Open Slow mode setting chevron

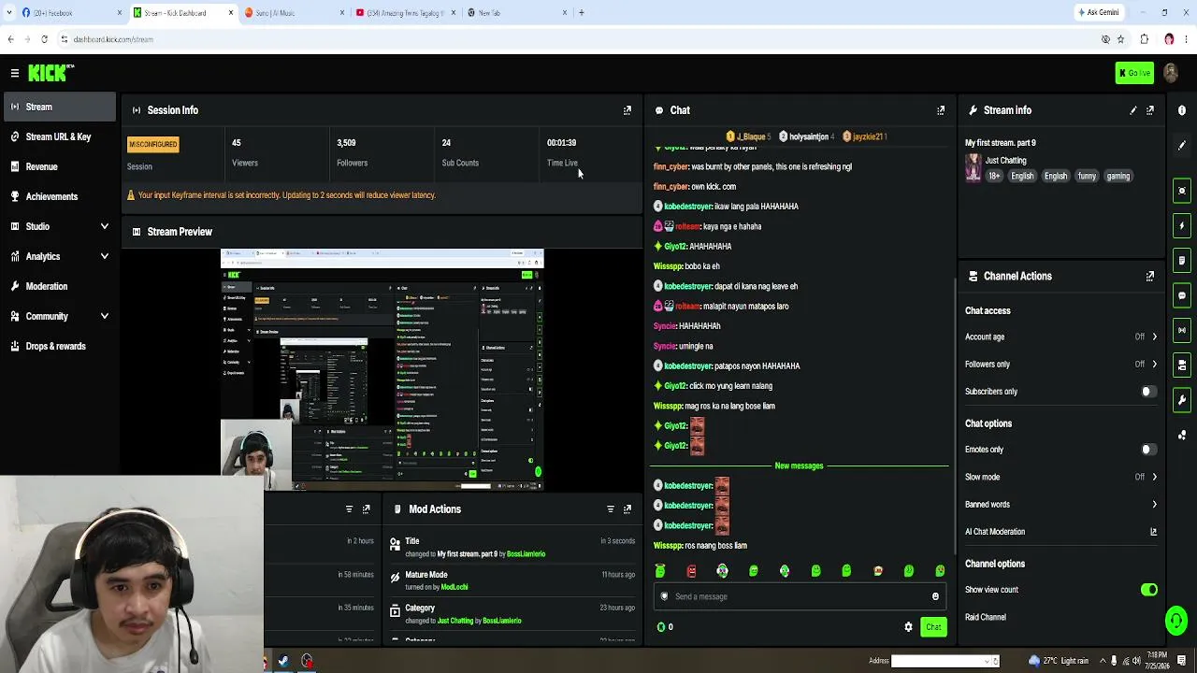coord(1154,477)
